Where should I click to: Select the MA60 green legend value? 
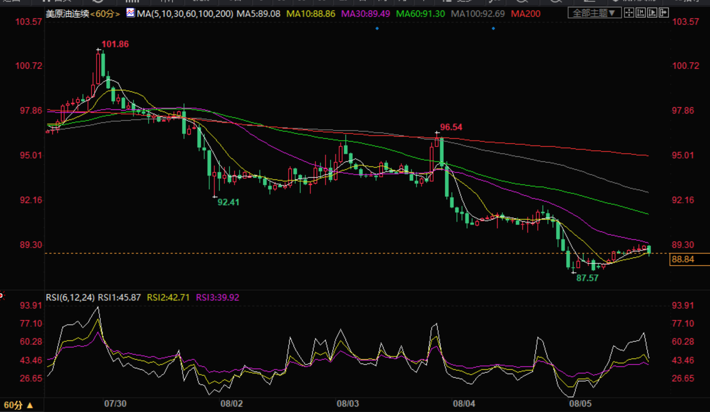[x=420, y=14]
